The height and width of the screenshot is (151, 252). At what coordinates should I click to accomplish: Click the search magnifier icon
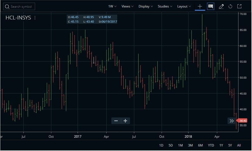click(x=7, y=7)
